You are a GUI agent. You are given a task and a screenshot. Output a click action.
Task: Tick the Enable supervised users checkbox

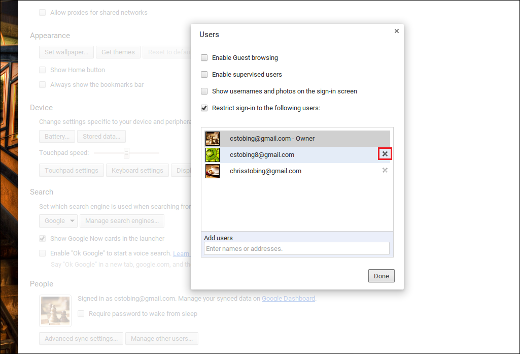pyautogui.click(x=204, y=74)
